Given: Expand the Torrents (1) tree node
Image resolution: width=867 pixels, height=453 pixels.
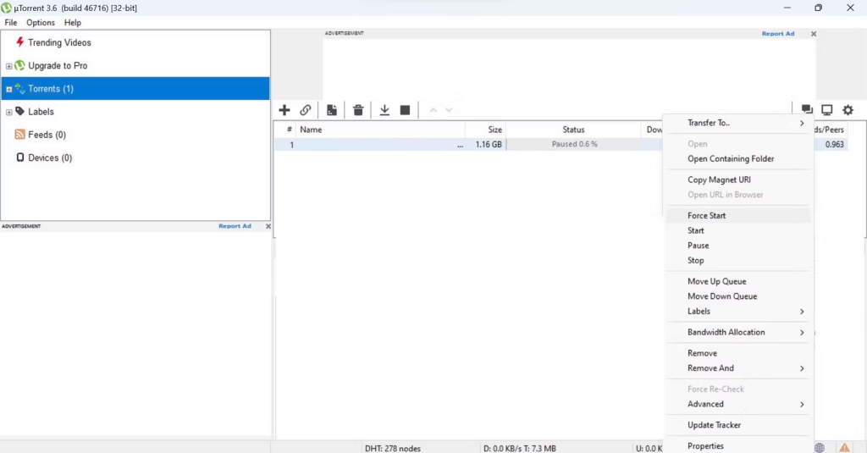Looking at the screenshot, I should (8, 89).
